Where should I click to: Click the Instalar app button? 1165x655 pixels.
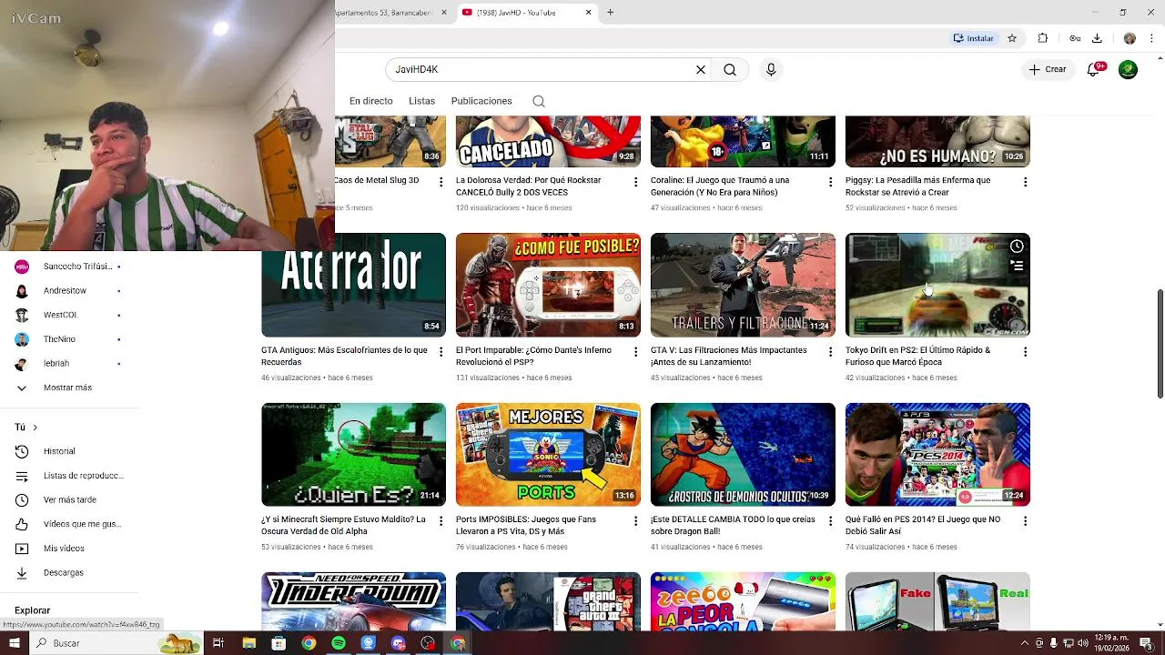(x=973, y=38)
